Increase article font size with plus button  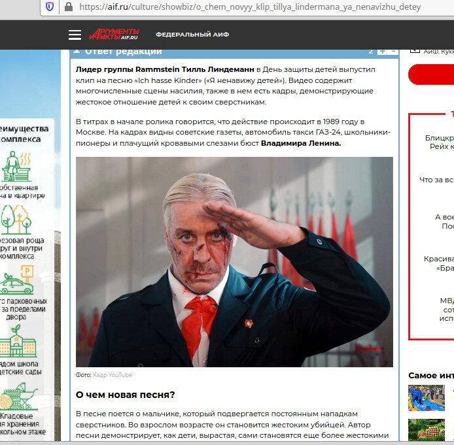point(383,52)
